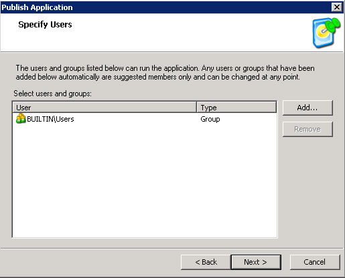
Task: Proceed with the Next > button
Action: tap(256, 262)
